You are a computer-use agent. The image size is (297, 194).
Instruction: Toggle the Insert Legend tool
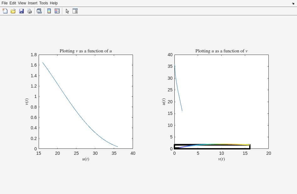(x=57, y=11)
